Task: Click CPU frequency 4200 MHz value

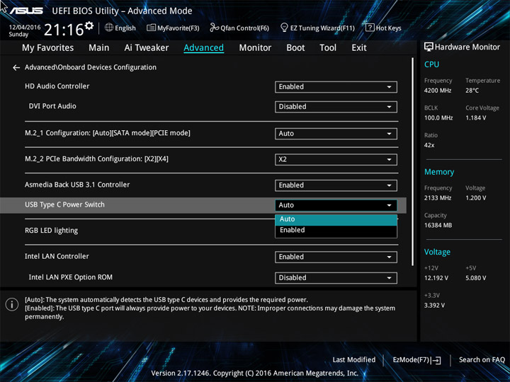Action: (x=438, y=91)
